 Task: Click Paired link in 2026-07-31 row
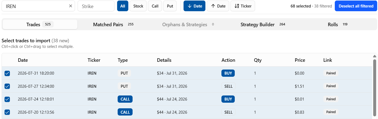(x=331, y=73)
